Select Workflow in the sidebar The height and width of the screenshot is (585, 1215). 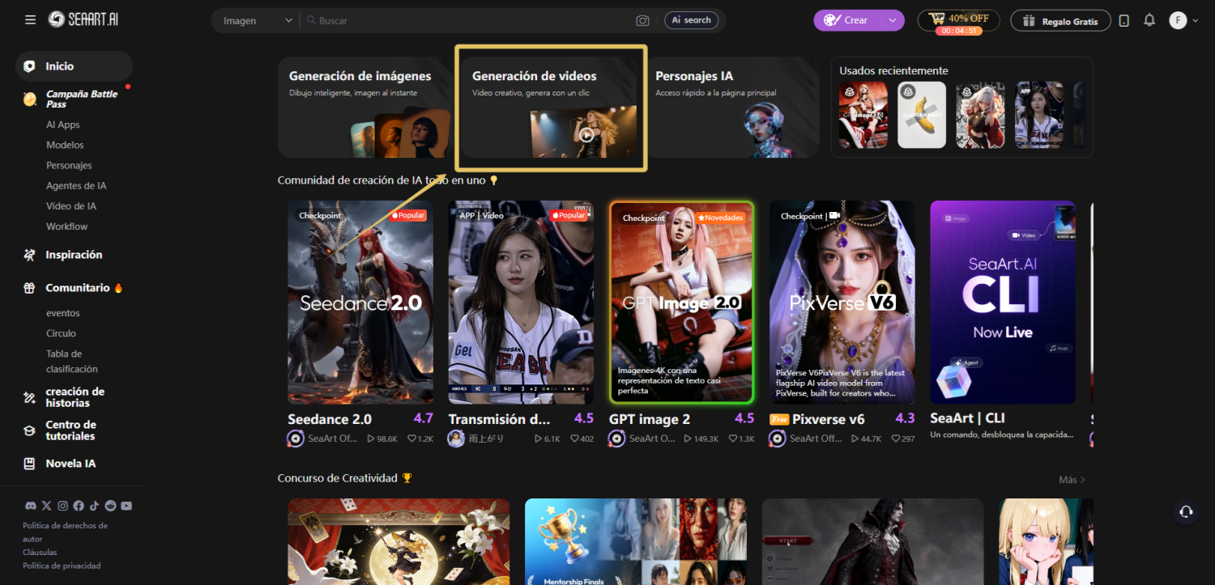pyautogui.click(x=66, y=227)
